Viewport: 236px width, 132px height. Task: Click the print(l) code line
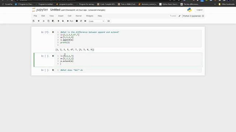pos(65,43)
